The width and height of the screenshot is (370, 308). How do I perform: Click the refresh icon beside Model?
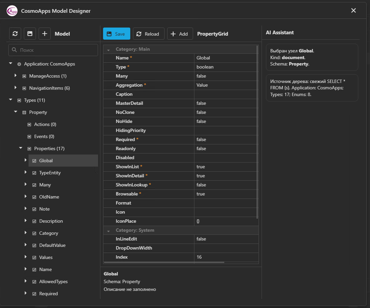coord(15,34)
